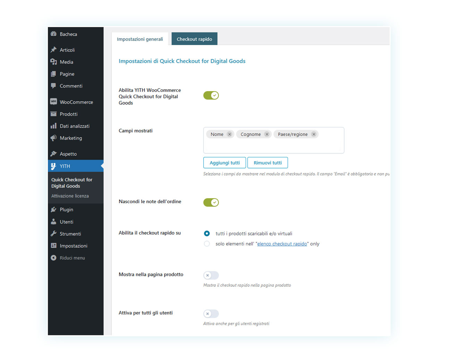The image size is (451, 364).
Task: Click the Dati analizzati bar chart icon
Action: (53, 126)
